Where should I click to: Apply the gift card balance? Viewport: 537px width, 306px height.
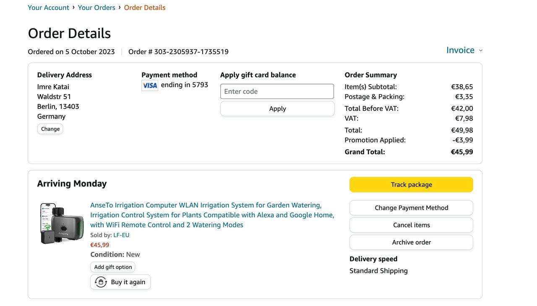[x=277, y=109]
